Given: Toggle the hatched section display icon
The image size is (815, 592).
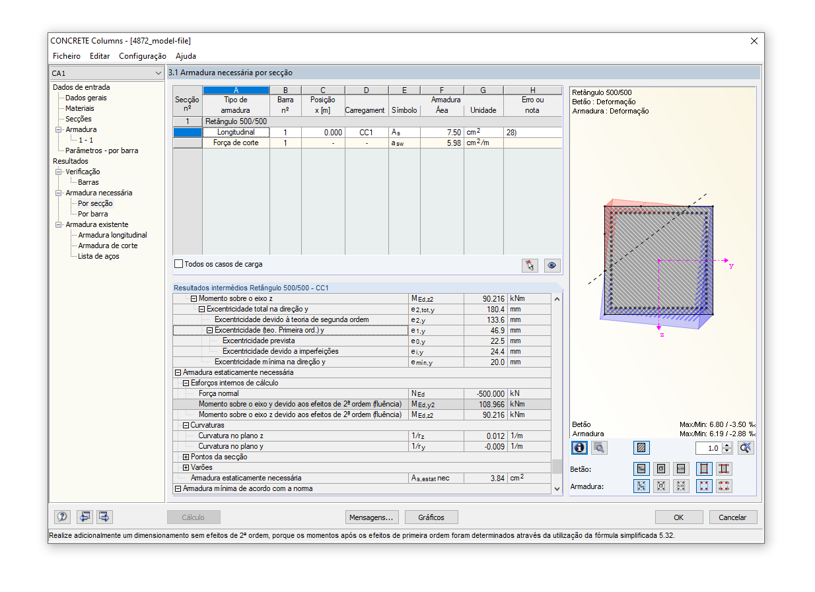Looking at the screenshot, I should point(641,447).
